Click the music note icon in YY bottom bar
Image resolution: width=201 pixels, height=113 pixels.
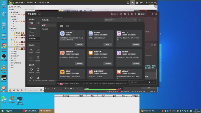(x=41, y=90)
